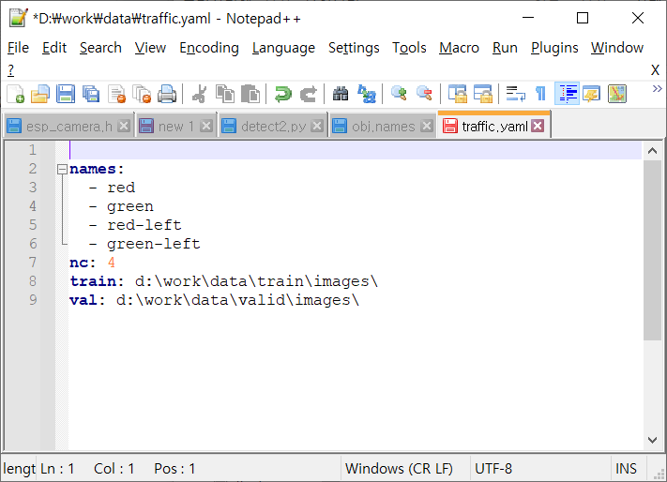The image size is (667, 482).
Task: Save the current file with Save icon
Action: 66,94
